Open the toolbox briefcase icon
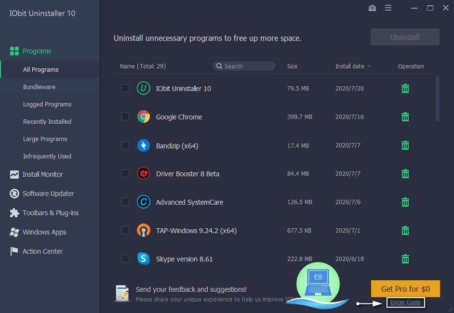 [x=372, y=8]
